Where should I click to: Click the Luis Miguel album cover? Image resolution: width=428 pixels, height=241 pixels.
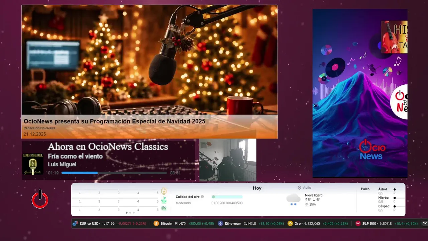click(33, 164)
